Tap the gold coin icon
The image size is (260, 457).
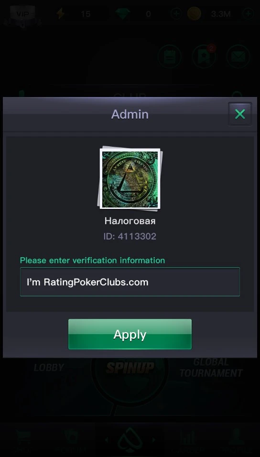(x=194, y=14)
